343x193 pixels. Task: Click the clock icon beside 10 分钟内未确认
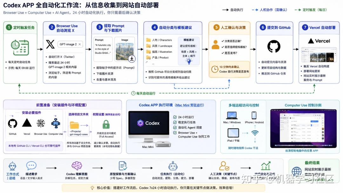pyautogui.click(x=215, y=69)
